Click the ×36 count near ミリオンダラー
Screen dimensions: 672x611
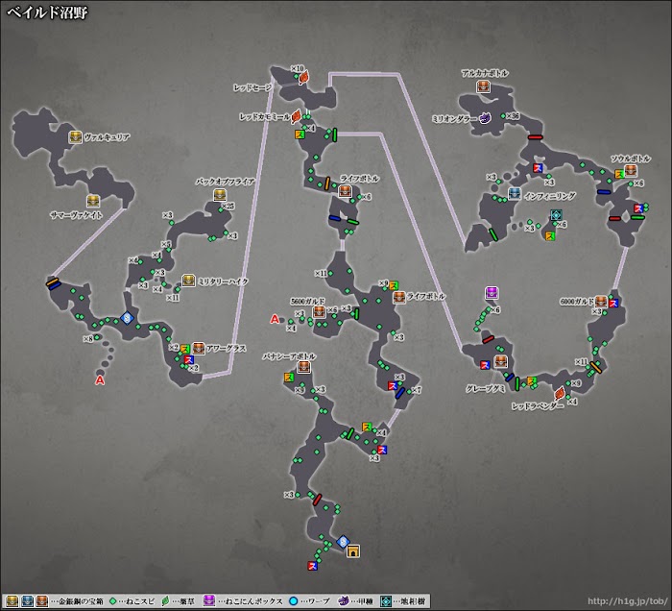513,116
